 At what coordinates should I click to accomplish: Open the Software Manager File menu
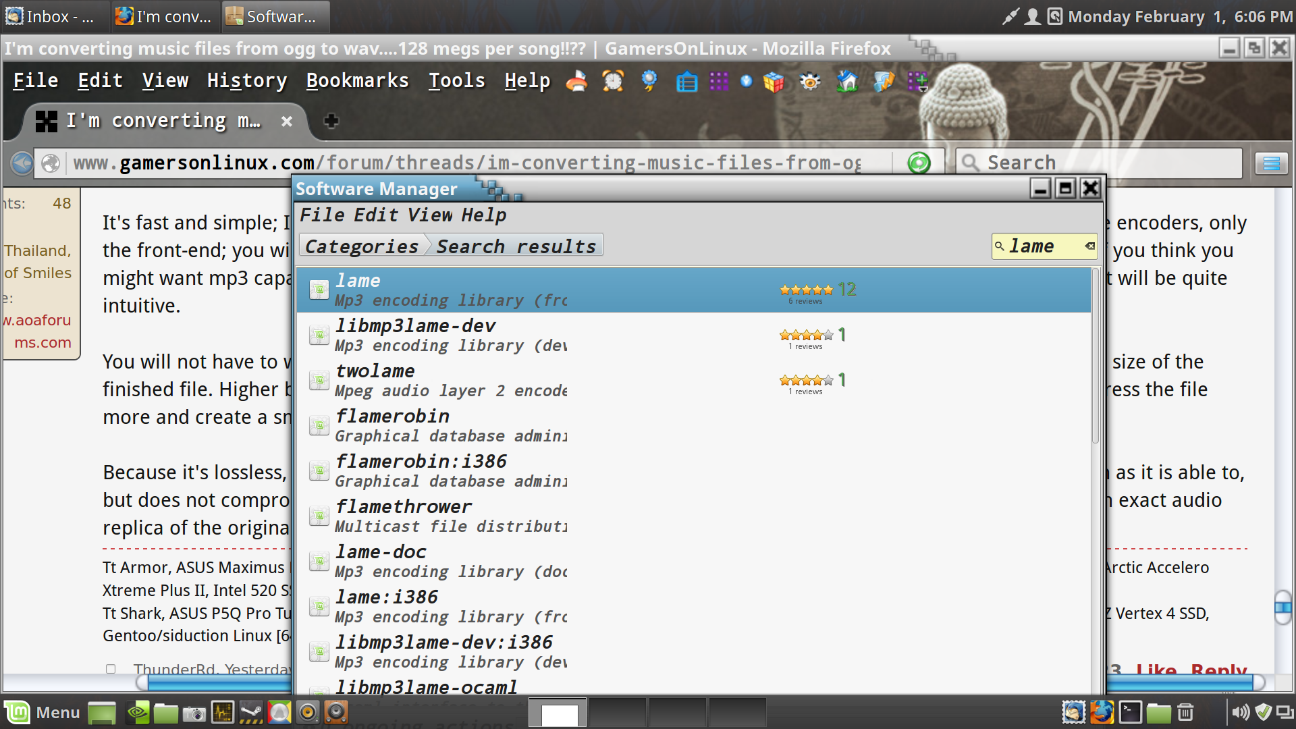(x=322, y=215)
